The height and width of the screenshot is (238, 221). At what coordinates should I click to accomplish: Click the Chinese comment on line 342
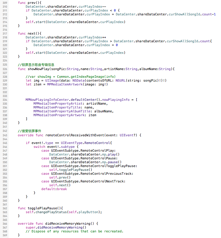point(30,131)
